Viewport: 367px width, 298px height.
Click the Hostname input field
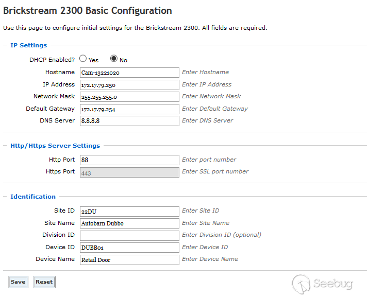click(129, 73)
